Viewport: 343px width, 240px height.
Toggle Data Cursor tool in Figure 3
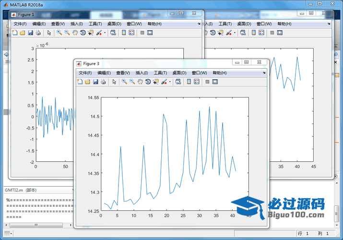coord(156,82)
